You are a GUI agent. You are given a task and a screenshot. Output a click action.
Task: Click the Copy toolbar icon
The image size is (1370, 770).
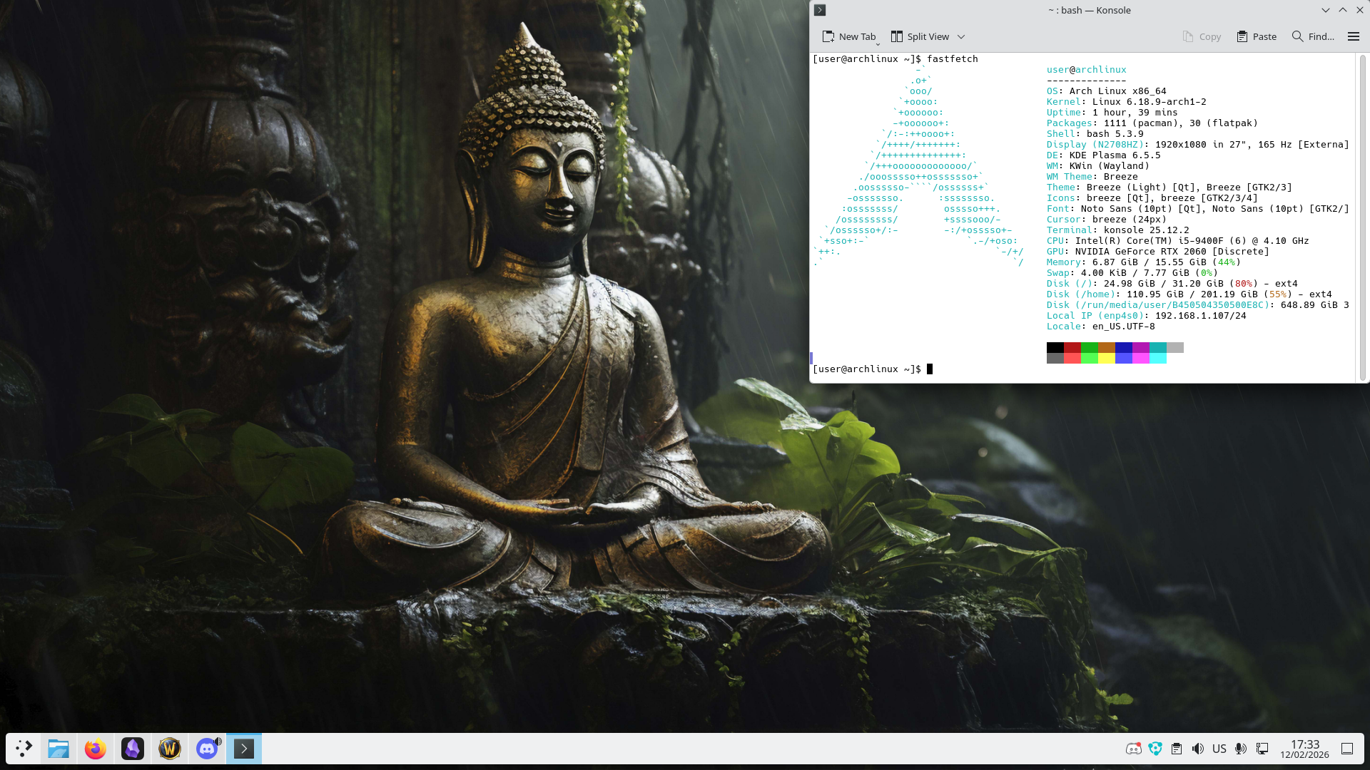coord(1202,36)
